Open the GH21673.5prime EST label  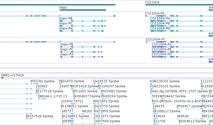pyautogui.click(x=107, y=116)
